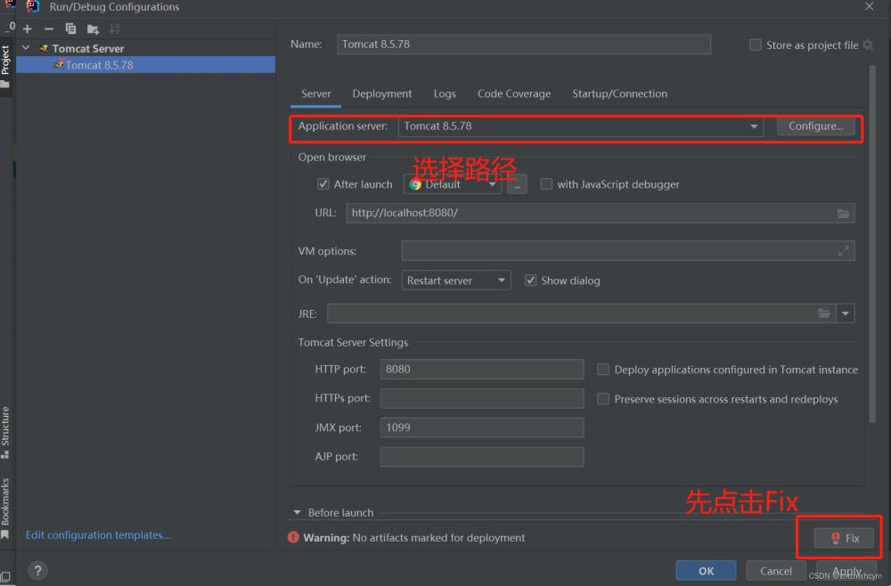Click the HTTPs port field
The width and height of the screenshot is (891, 586).
coord(482,398)
